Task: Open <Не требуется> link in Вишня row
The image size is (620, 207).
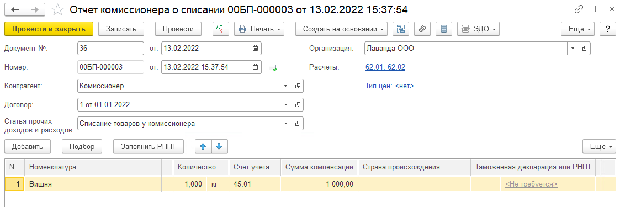Action: (x=531, y=184)
